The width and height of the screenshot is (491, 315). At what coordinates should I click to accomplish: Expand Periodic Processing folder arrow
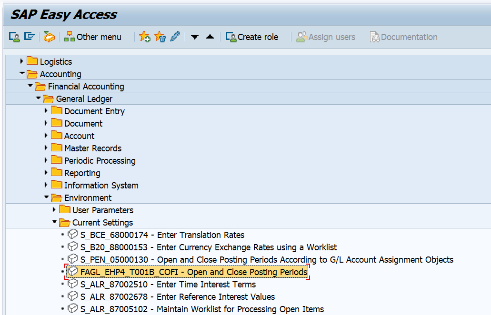tap(46, 160)
